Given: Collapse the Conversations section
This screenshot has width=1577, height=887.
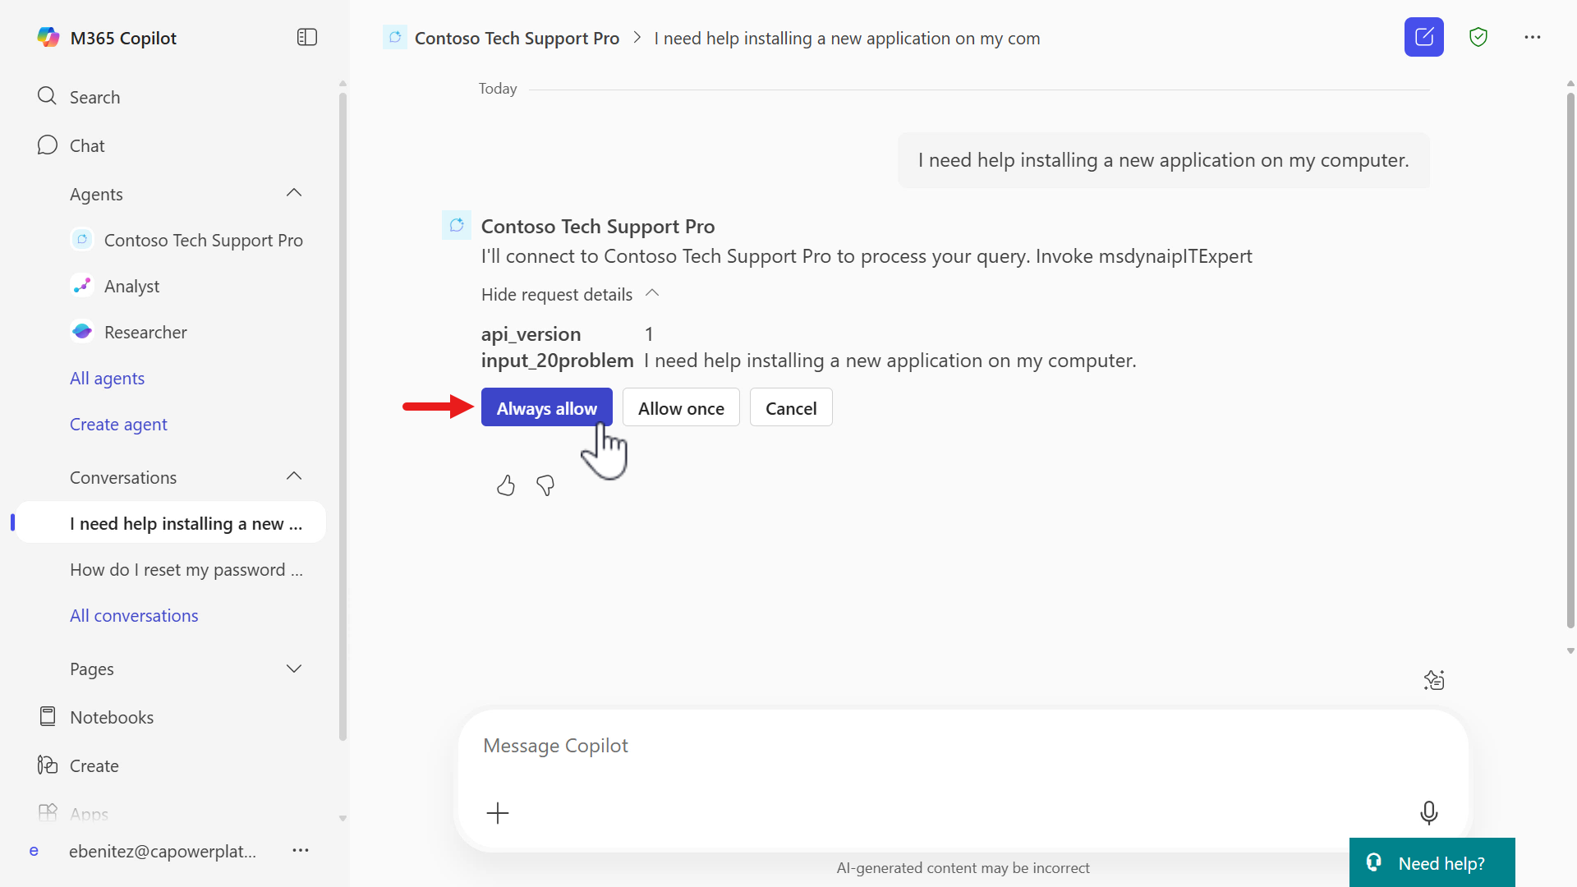Looking at the screenshot, I should click(294, 476).
